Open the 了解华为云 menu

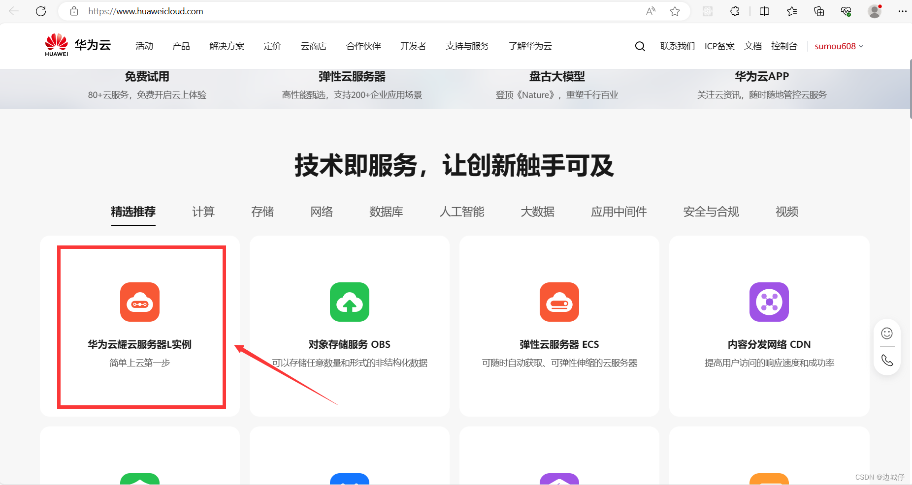click(530, 46)
